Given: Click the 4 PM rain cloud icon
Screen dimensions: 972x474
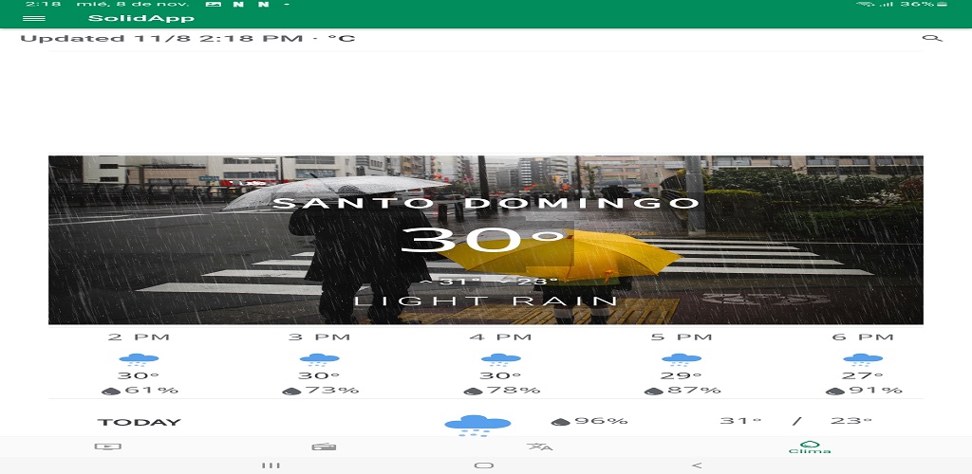Looking at the screenshot, I should pos(501,359).
